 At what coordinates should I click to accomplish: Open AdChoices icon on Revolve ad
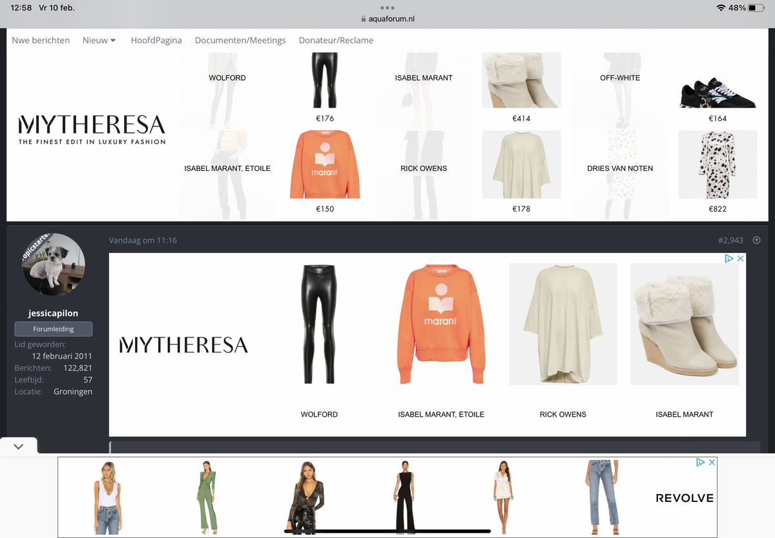pyautogui.click(x=700, y=463)
